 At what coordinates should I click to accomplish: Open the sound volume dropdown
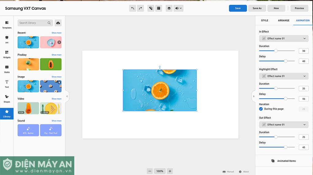coord(178,8)
